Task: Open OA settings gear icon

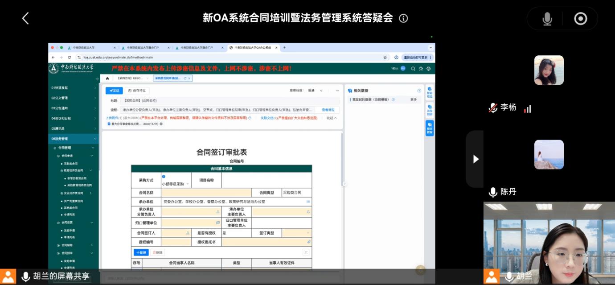Action: coord(428,69)
